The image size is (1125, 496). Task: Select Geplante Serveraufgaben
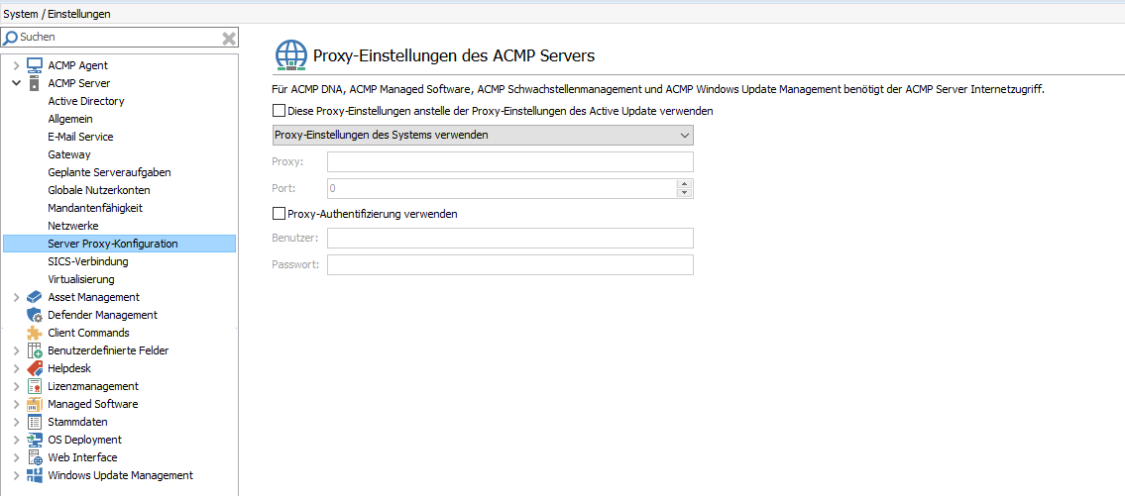109,172
